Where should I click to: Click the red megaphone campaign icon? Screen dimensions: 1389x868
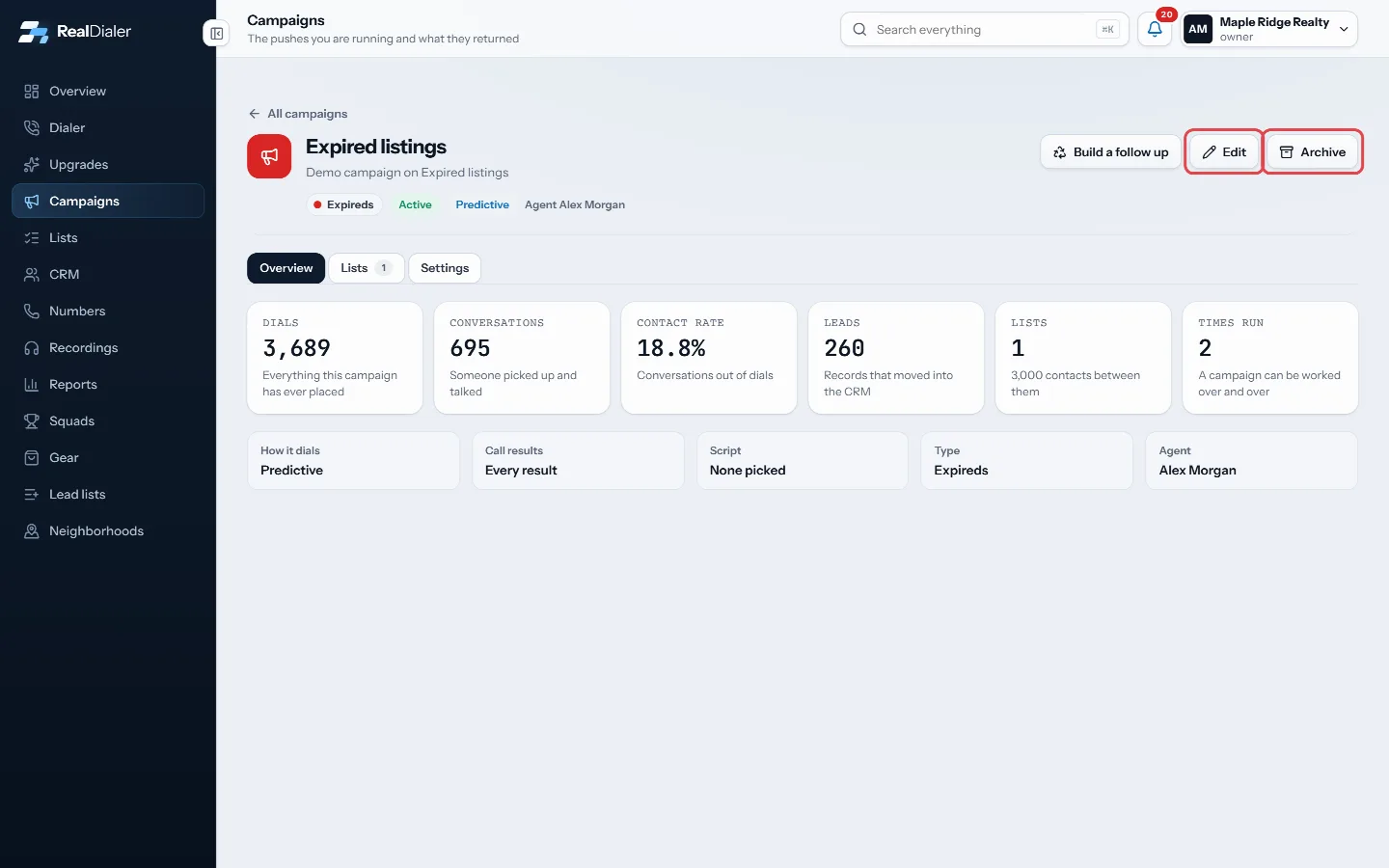[x=269, y=156]
